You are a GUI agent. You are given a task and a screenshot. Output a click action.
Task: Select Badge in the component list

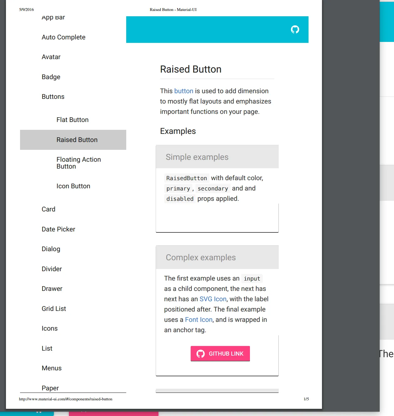[51, 77]
